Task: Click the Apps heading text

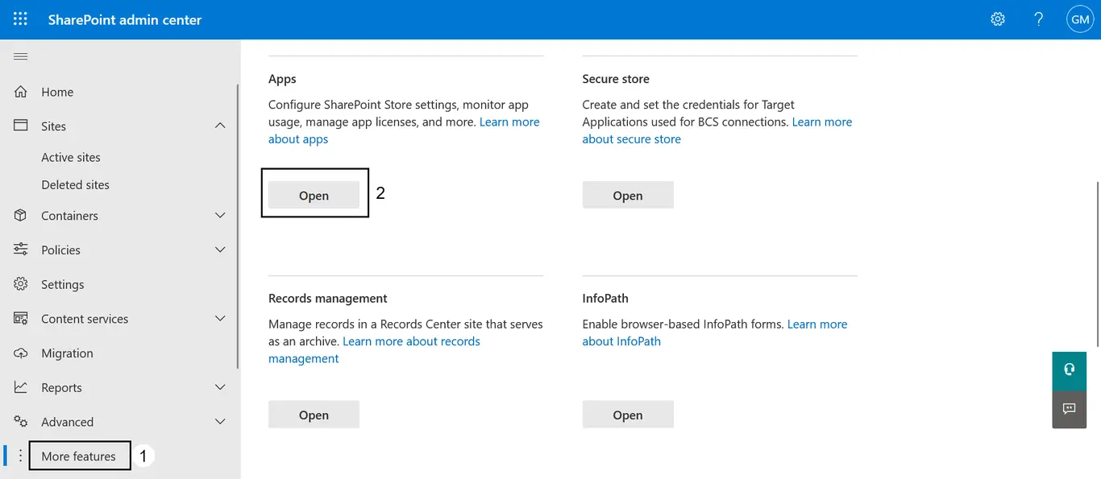Action: click(x=282, y=79)
